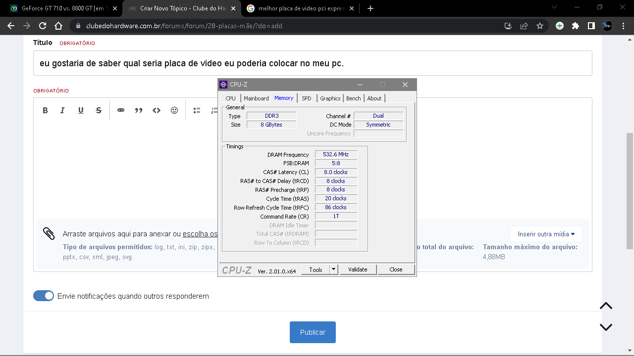
Task: Click the CPU-Z title bar app icon
Action: [223, 85]
